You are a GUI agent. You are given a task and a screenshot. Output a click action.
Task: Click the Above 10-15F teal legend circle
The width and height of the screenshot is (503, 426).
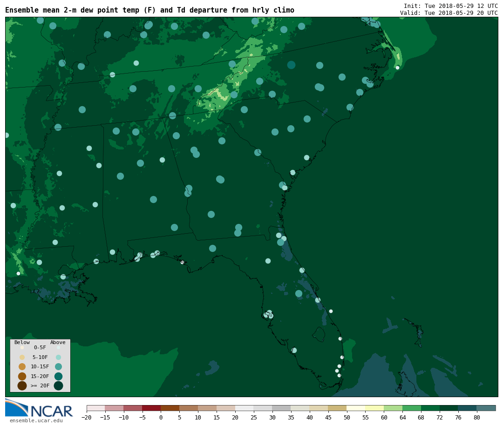[x=58, y=367]
